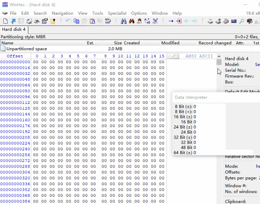This screenshot has height=204, width=260.
Task: Click the Forward navigation arrow icon
Action: click(194, 21)
